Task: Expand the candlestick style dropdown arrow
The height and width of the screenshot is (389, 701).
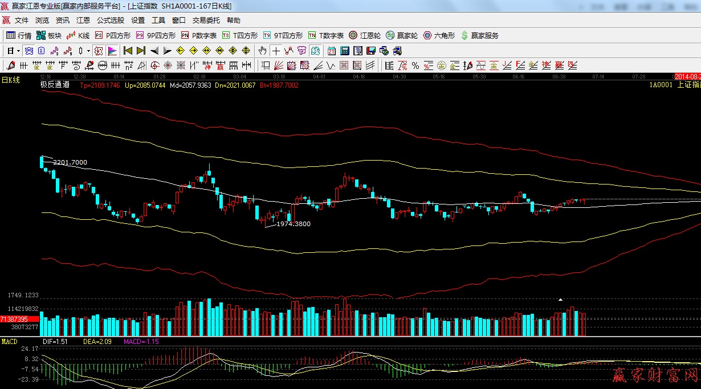Action: click(88, 51)
